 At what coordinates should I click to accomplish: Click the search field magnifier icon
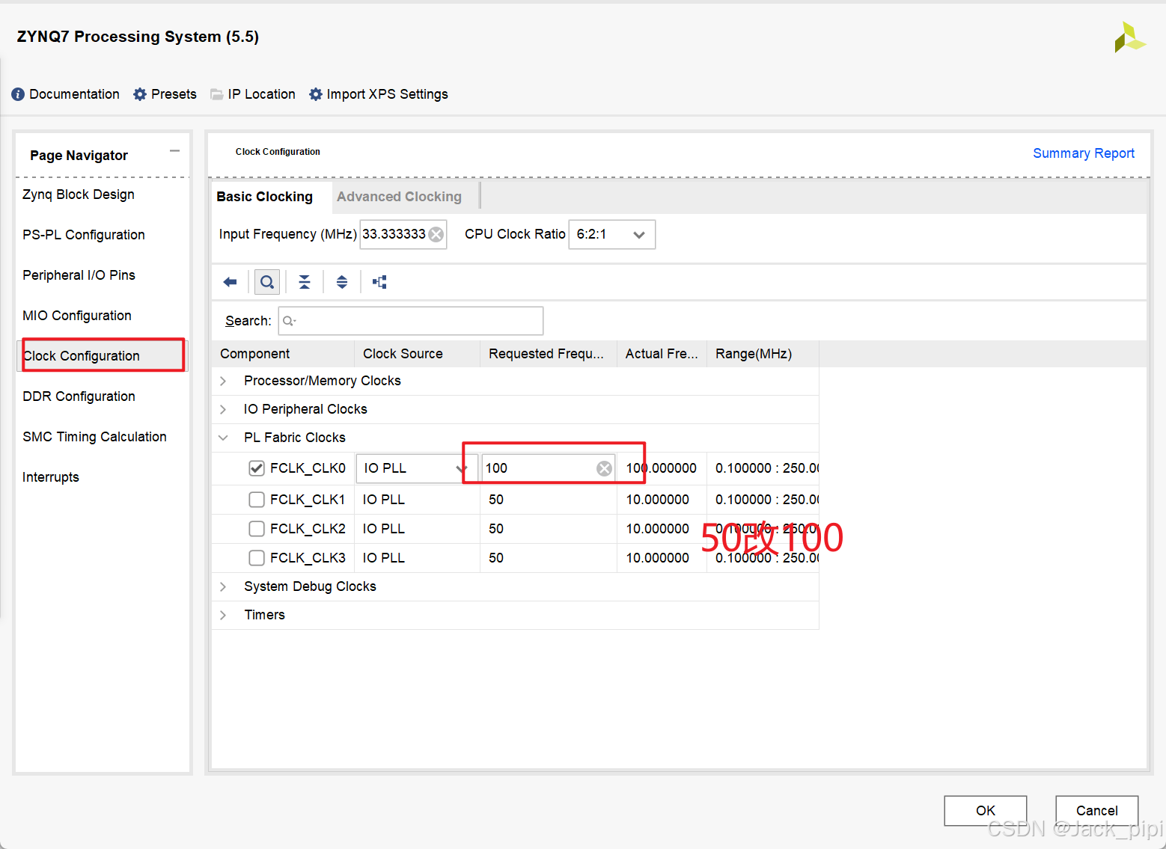(x=289, y=321)
